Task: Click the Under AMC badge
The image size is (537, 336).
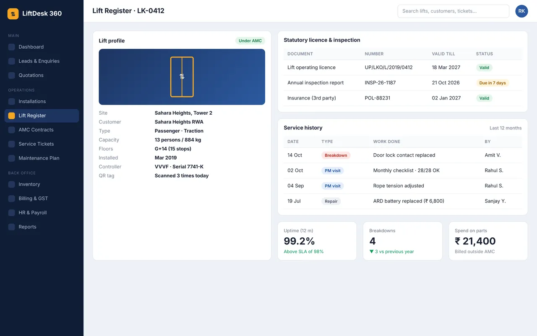Action: coord(250,41)
